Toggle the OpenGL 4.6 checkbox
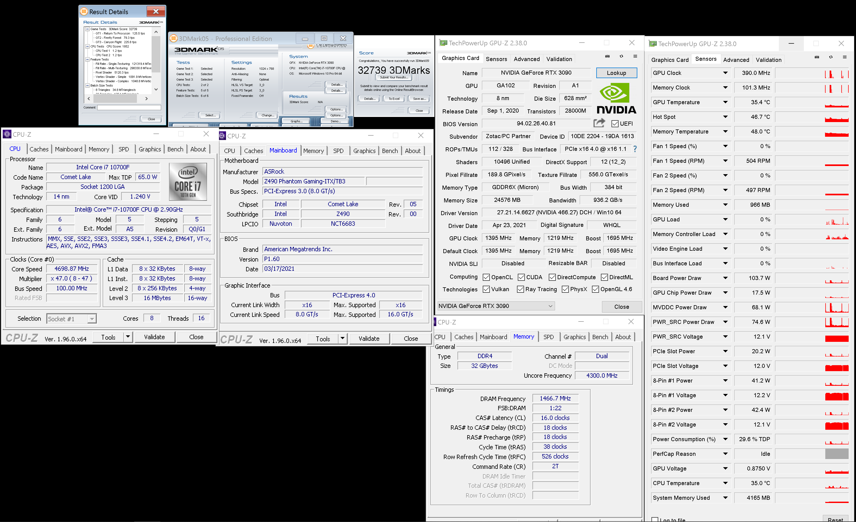This screenshot has height=522, width=856. pyautogui.click(x=595, y=289)
